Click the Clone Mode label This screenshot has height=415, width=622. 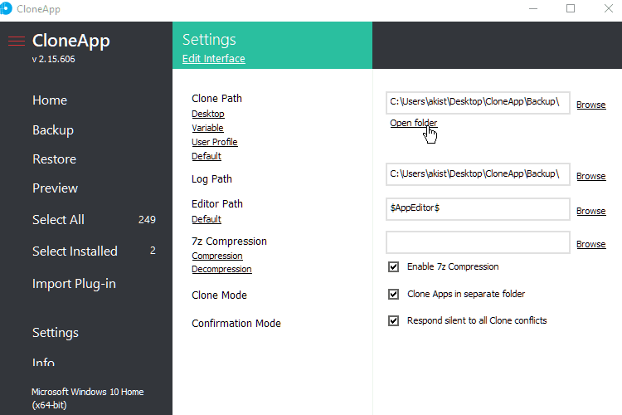point(219,295)
